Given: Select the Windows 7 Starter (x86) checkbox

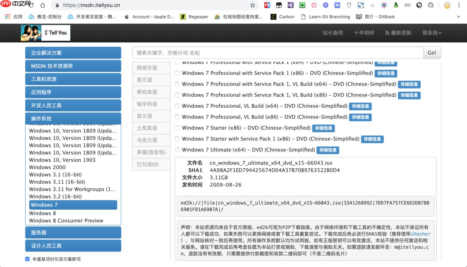Looking at the screenshot, I should (x=177, y=128).
